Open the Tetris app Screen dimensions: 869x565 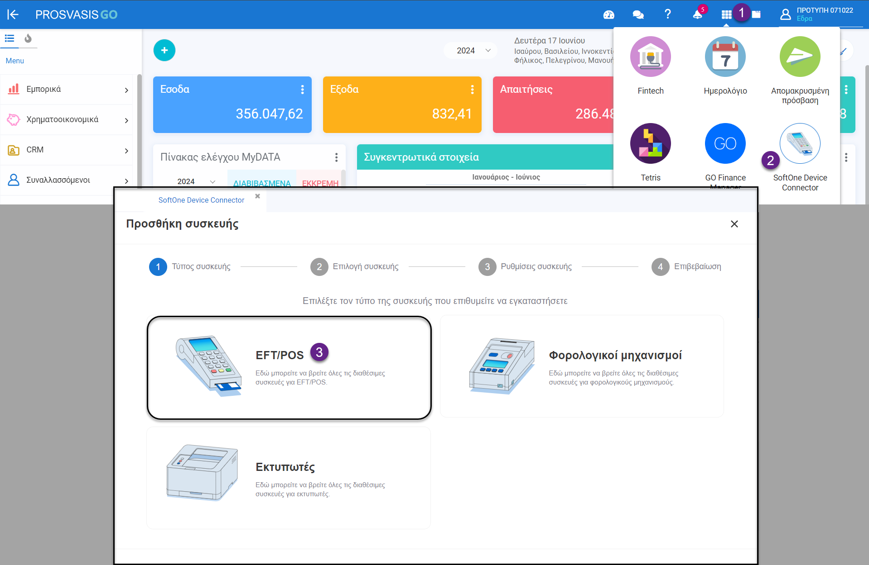tap(650, 143)
